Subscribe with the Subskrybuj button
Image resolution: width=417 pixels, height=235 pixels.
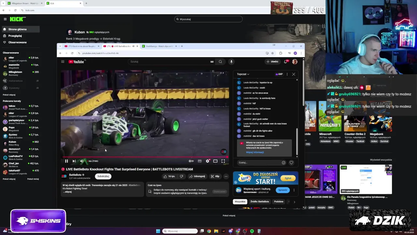click(x=103, y=176)
